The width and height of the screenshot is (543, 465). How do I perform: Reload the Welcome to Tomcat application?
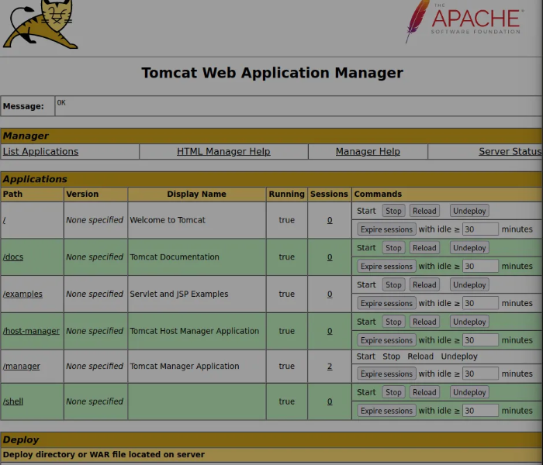click(424, 211)
